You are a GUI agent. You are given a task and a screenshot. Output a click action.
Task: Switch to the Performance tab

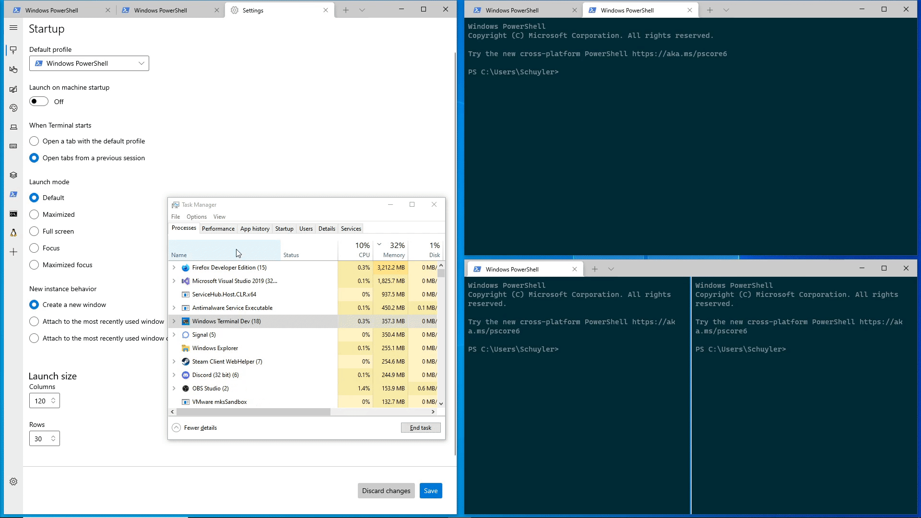pos(218,229)
